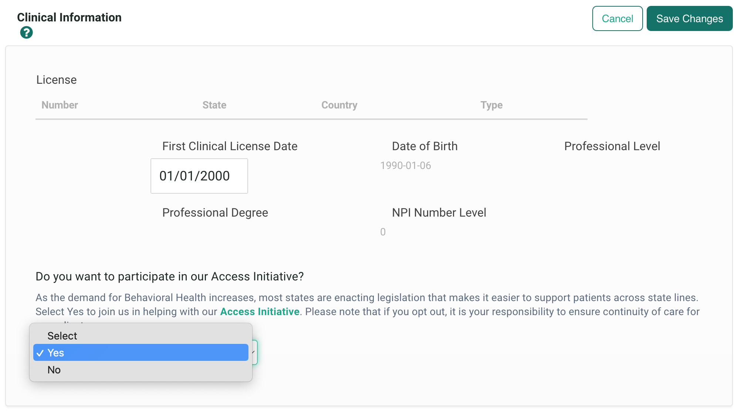
Task: Click Save Changes button
Action: [690, 18]
